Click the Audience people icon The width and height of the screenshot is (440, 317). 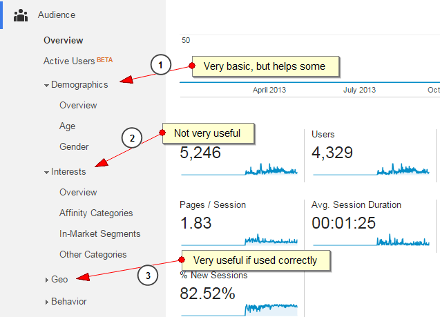[x=21, y=15]
